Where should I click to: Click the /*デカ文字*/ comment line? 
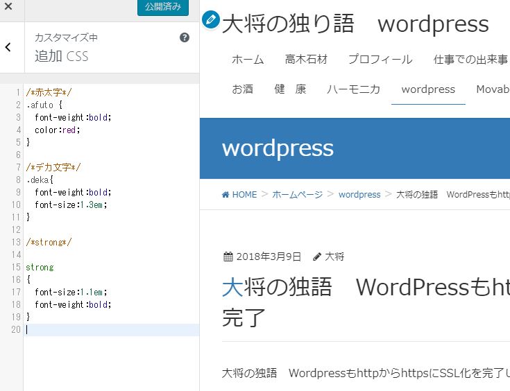click(53, 167)
